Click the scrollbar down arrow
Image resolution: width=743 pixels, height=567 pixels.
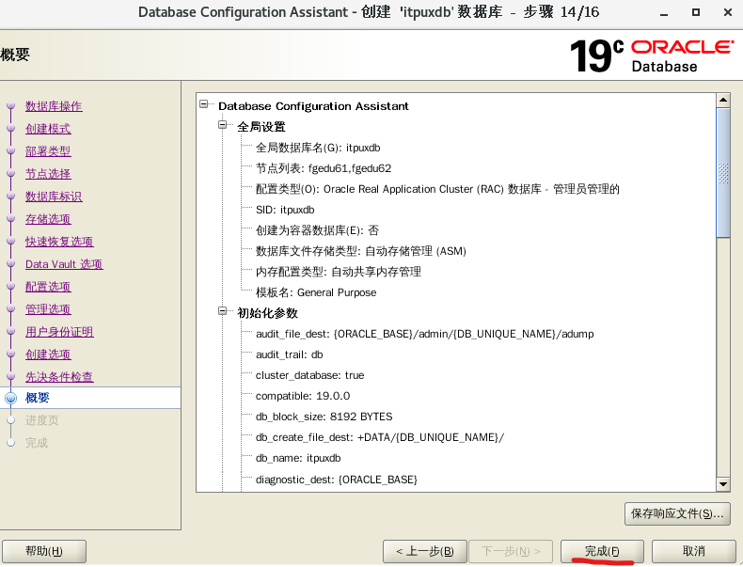coord(723,484)
